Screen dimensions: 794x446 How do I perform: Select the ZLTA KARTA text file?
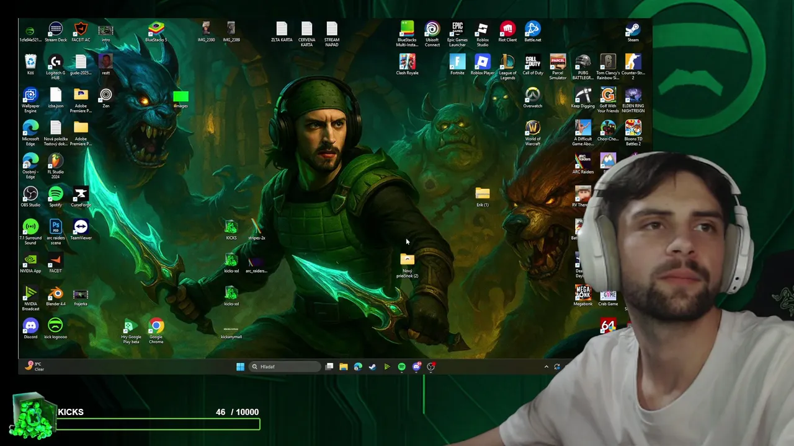pos(282,32)
